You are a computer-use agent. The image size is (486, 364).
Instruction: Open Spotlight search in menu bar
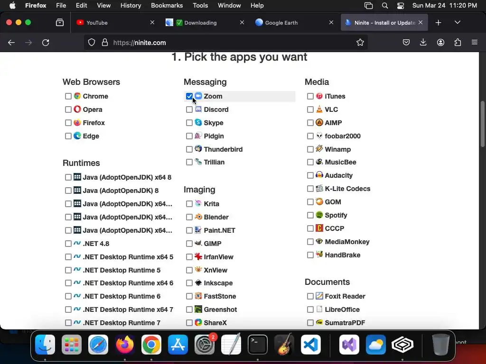click(x=384, y=5)
